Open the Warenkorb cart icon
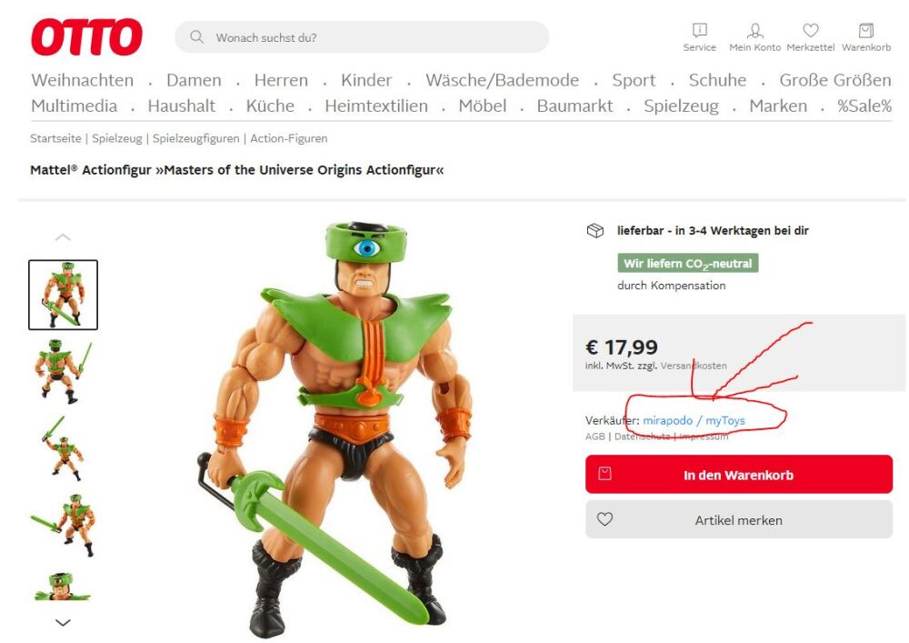The image size is (909, 643). tap(866, 30)
